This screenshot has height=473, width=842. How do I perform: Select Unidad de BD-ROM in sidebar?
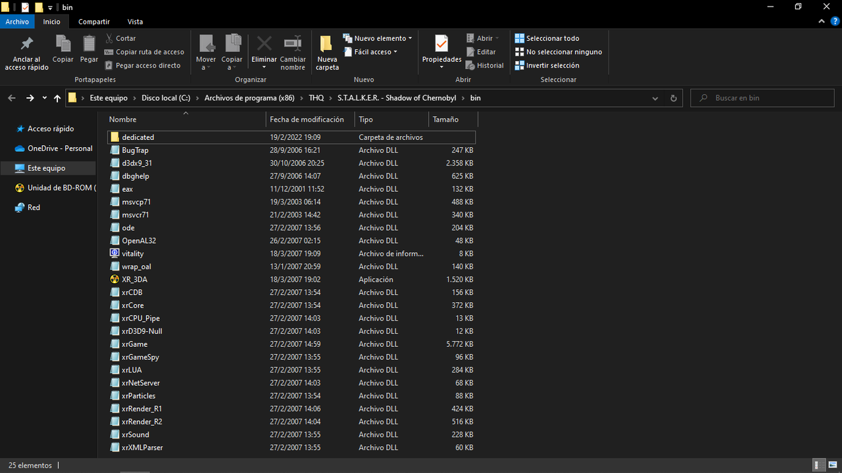click(56, 188)
